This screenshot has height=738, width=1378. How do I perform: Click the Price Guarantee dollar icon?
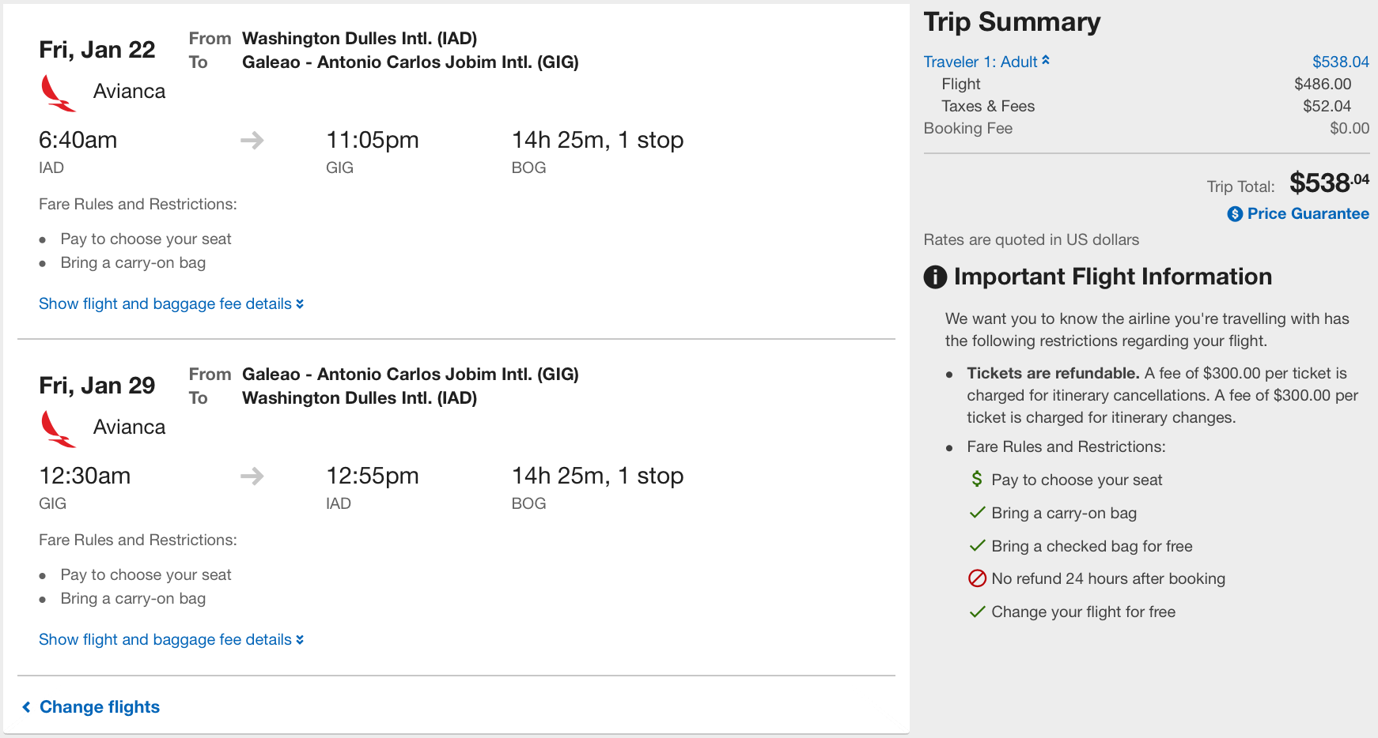1235,214
